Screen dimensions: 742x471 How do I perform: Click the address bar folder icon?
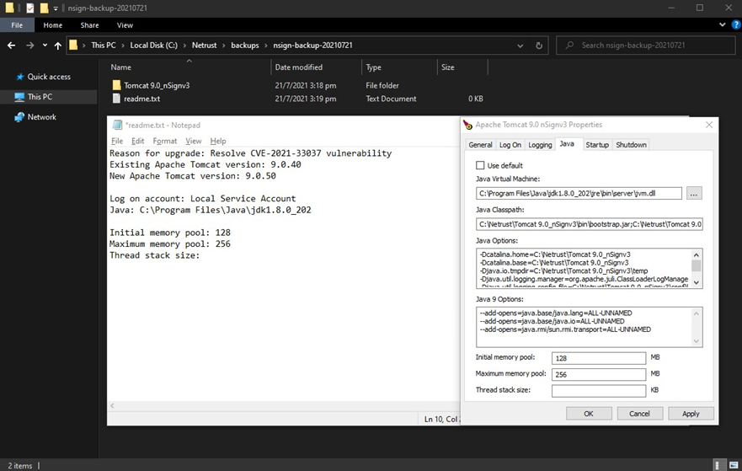[73, 45]
